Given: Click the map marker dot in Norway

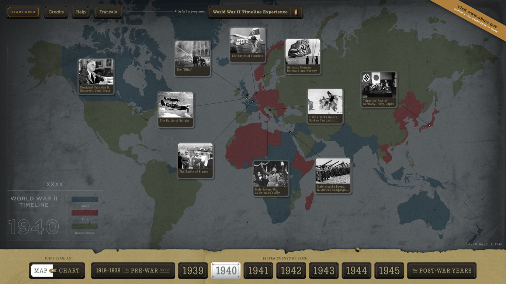Looking at the screenshot, I should point(264,76).
